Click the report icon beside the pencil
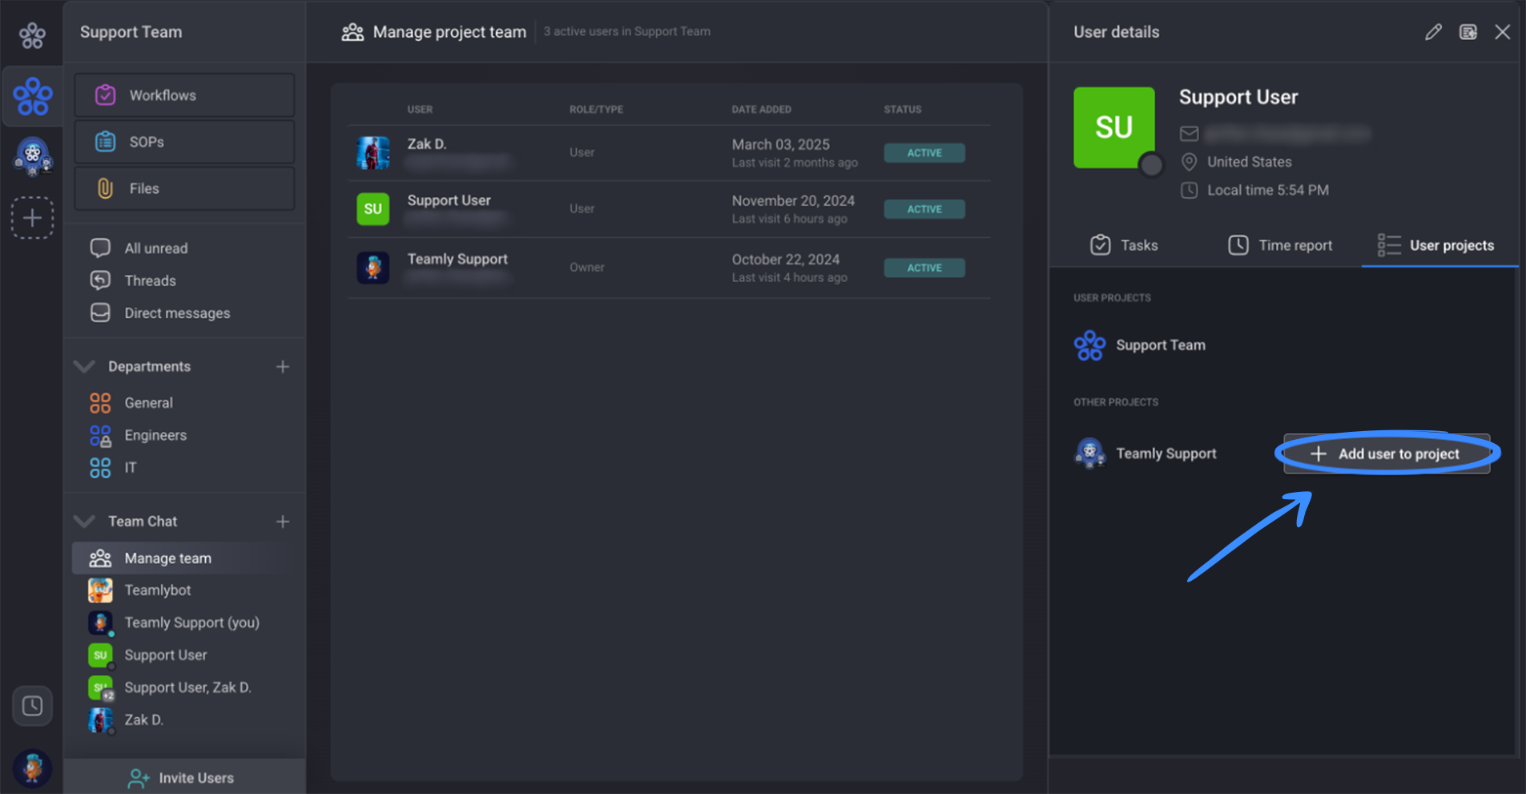The image size is (1526, 794). coord(1468,32)
